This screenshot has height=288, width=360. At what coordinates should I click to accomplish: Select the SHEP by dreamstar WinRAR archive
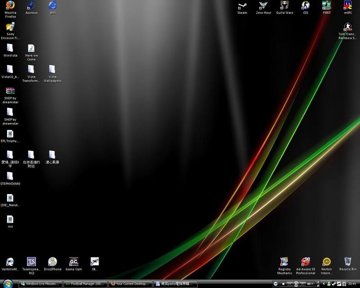pyautogui.click(x=10, y=95)
